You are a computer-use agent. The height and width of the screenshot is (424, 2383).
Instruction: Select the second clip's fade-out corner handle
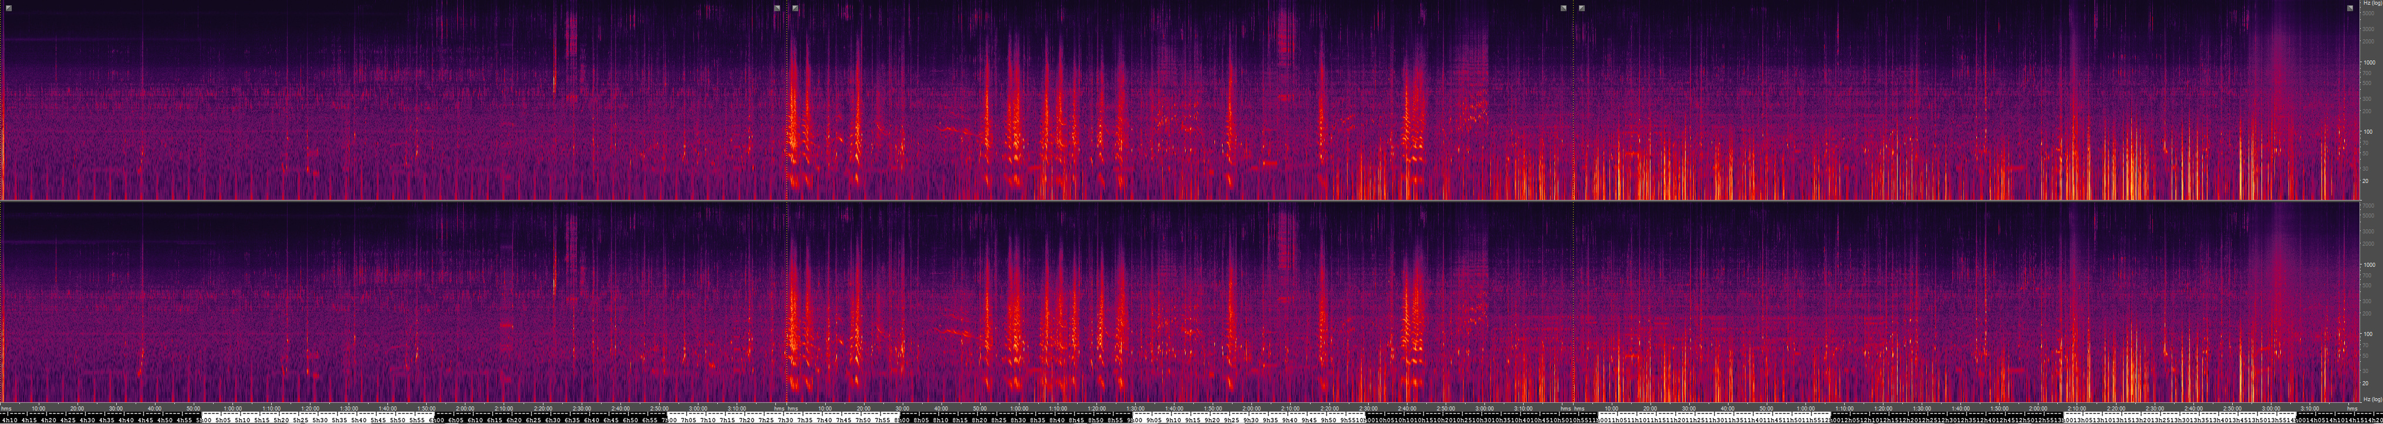pyautogui.click(x=1564, y=8)
